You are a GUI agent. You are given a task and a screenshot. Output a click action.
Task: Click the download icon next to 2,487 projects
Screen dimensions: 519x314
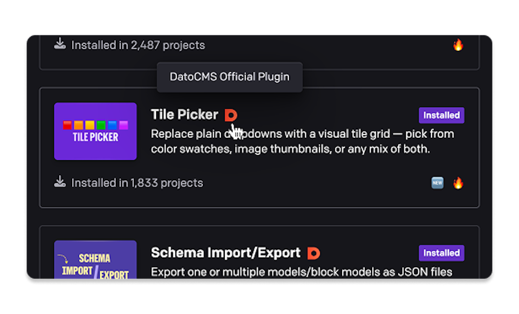click(60, 44)
